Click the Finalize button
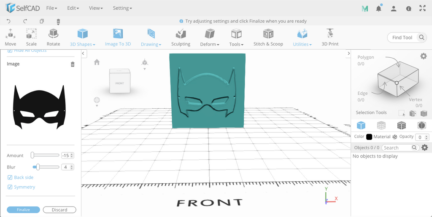The image size is (432, 217). (24, 210)
